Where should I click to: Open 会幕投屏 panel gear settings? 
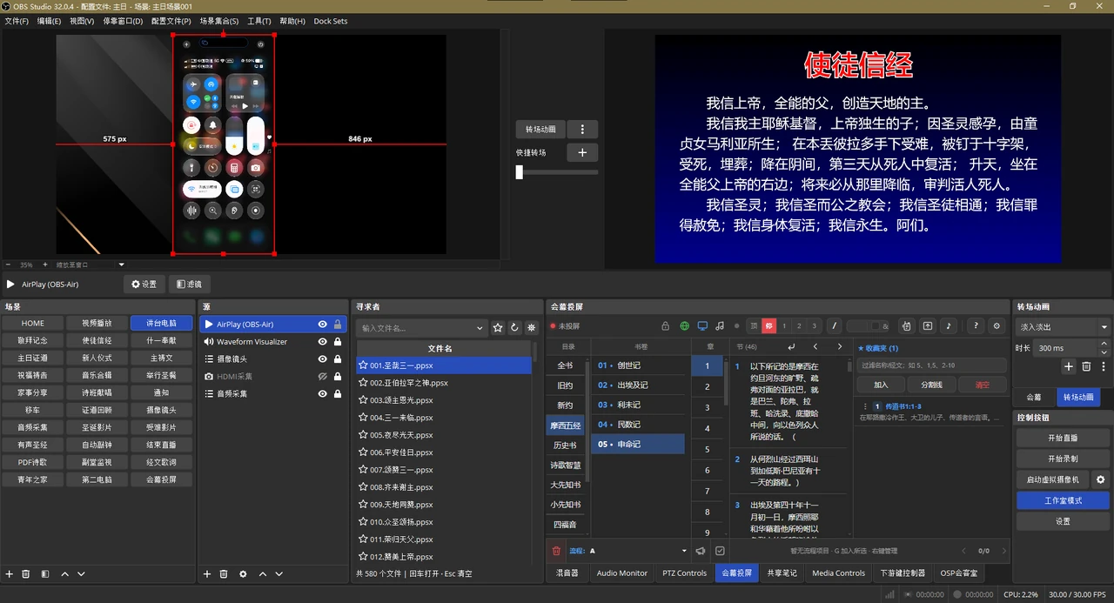[x=997, y=326]
